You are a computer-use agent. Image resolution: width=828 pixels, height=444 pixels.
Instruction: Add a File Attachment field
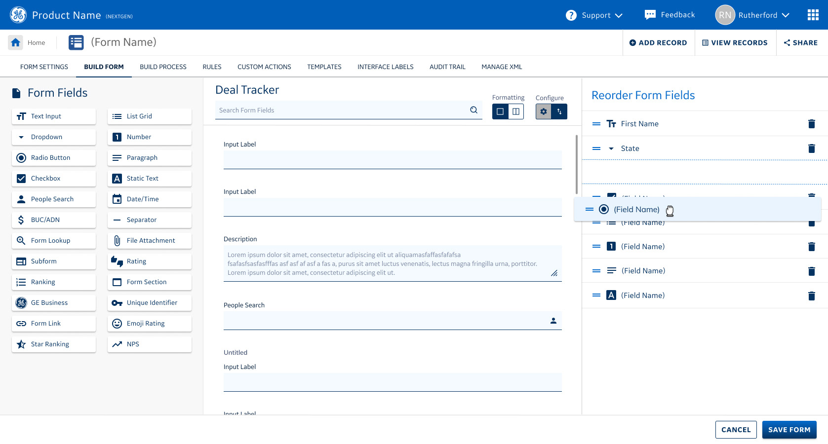(150, 241)
